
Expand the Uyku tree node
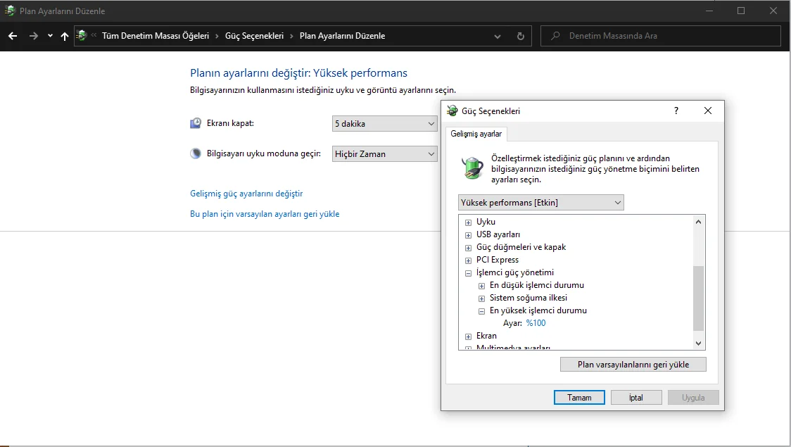pos(469,222)
